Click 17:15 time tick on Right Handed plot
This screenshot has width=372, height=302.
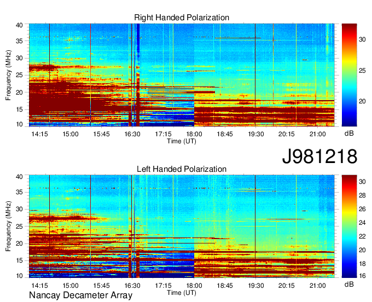click(x=163, y=134)
